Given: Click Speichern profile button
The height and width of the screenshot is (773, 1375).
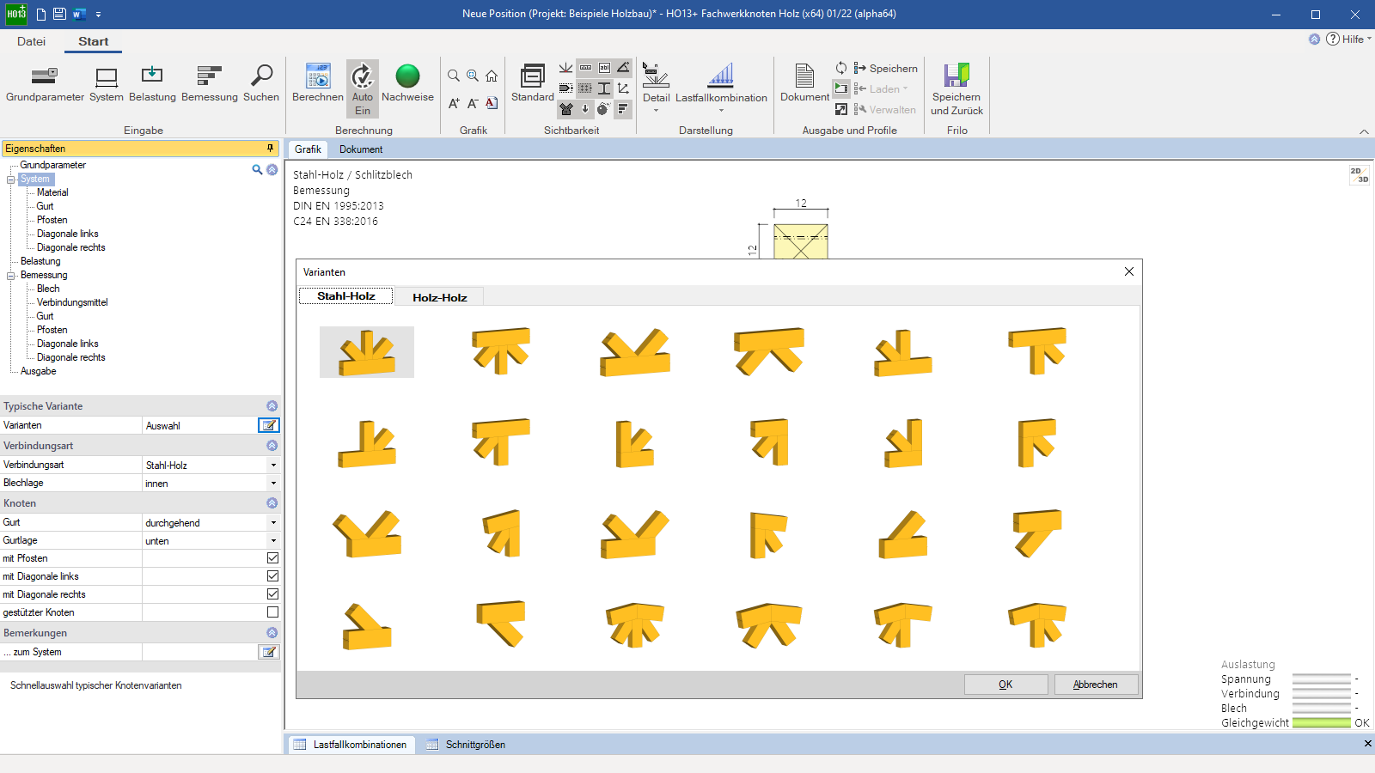Looking at the screenshot, I should pos(886,68).
